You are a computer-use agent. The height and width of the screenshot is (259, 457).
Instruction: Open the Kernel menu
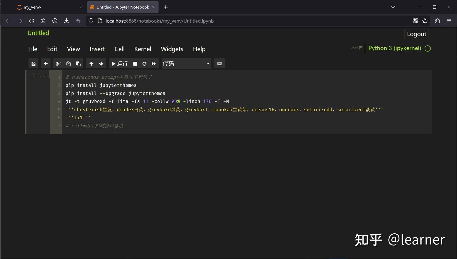pos(142,49)
